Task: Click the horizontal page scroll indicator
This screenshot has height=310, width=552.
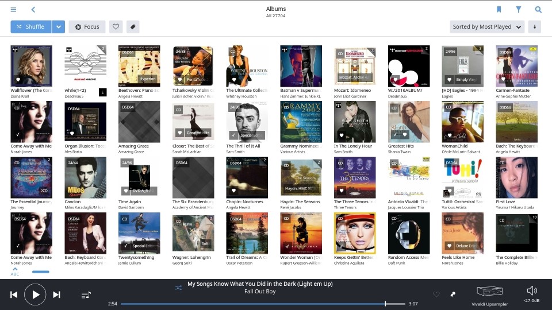Action: 40,272
